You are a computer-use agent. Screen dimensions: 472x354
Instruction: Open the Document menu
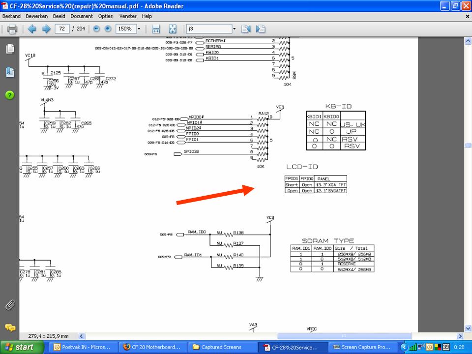(82, 16)
